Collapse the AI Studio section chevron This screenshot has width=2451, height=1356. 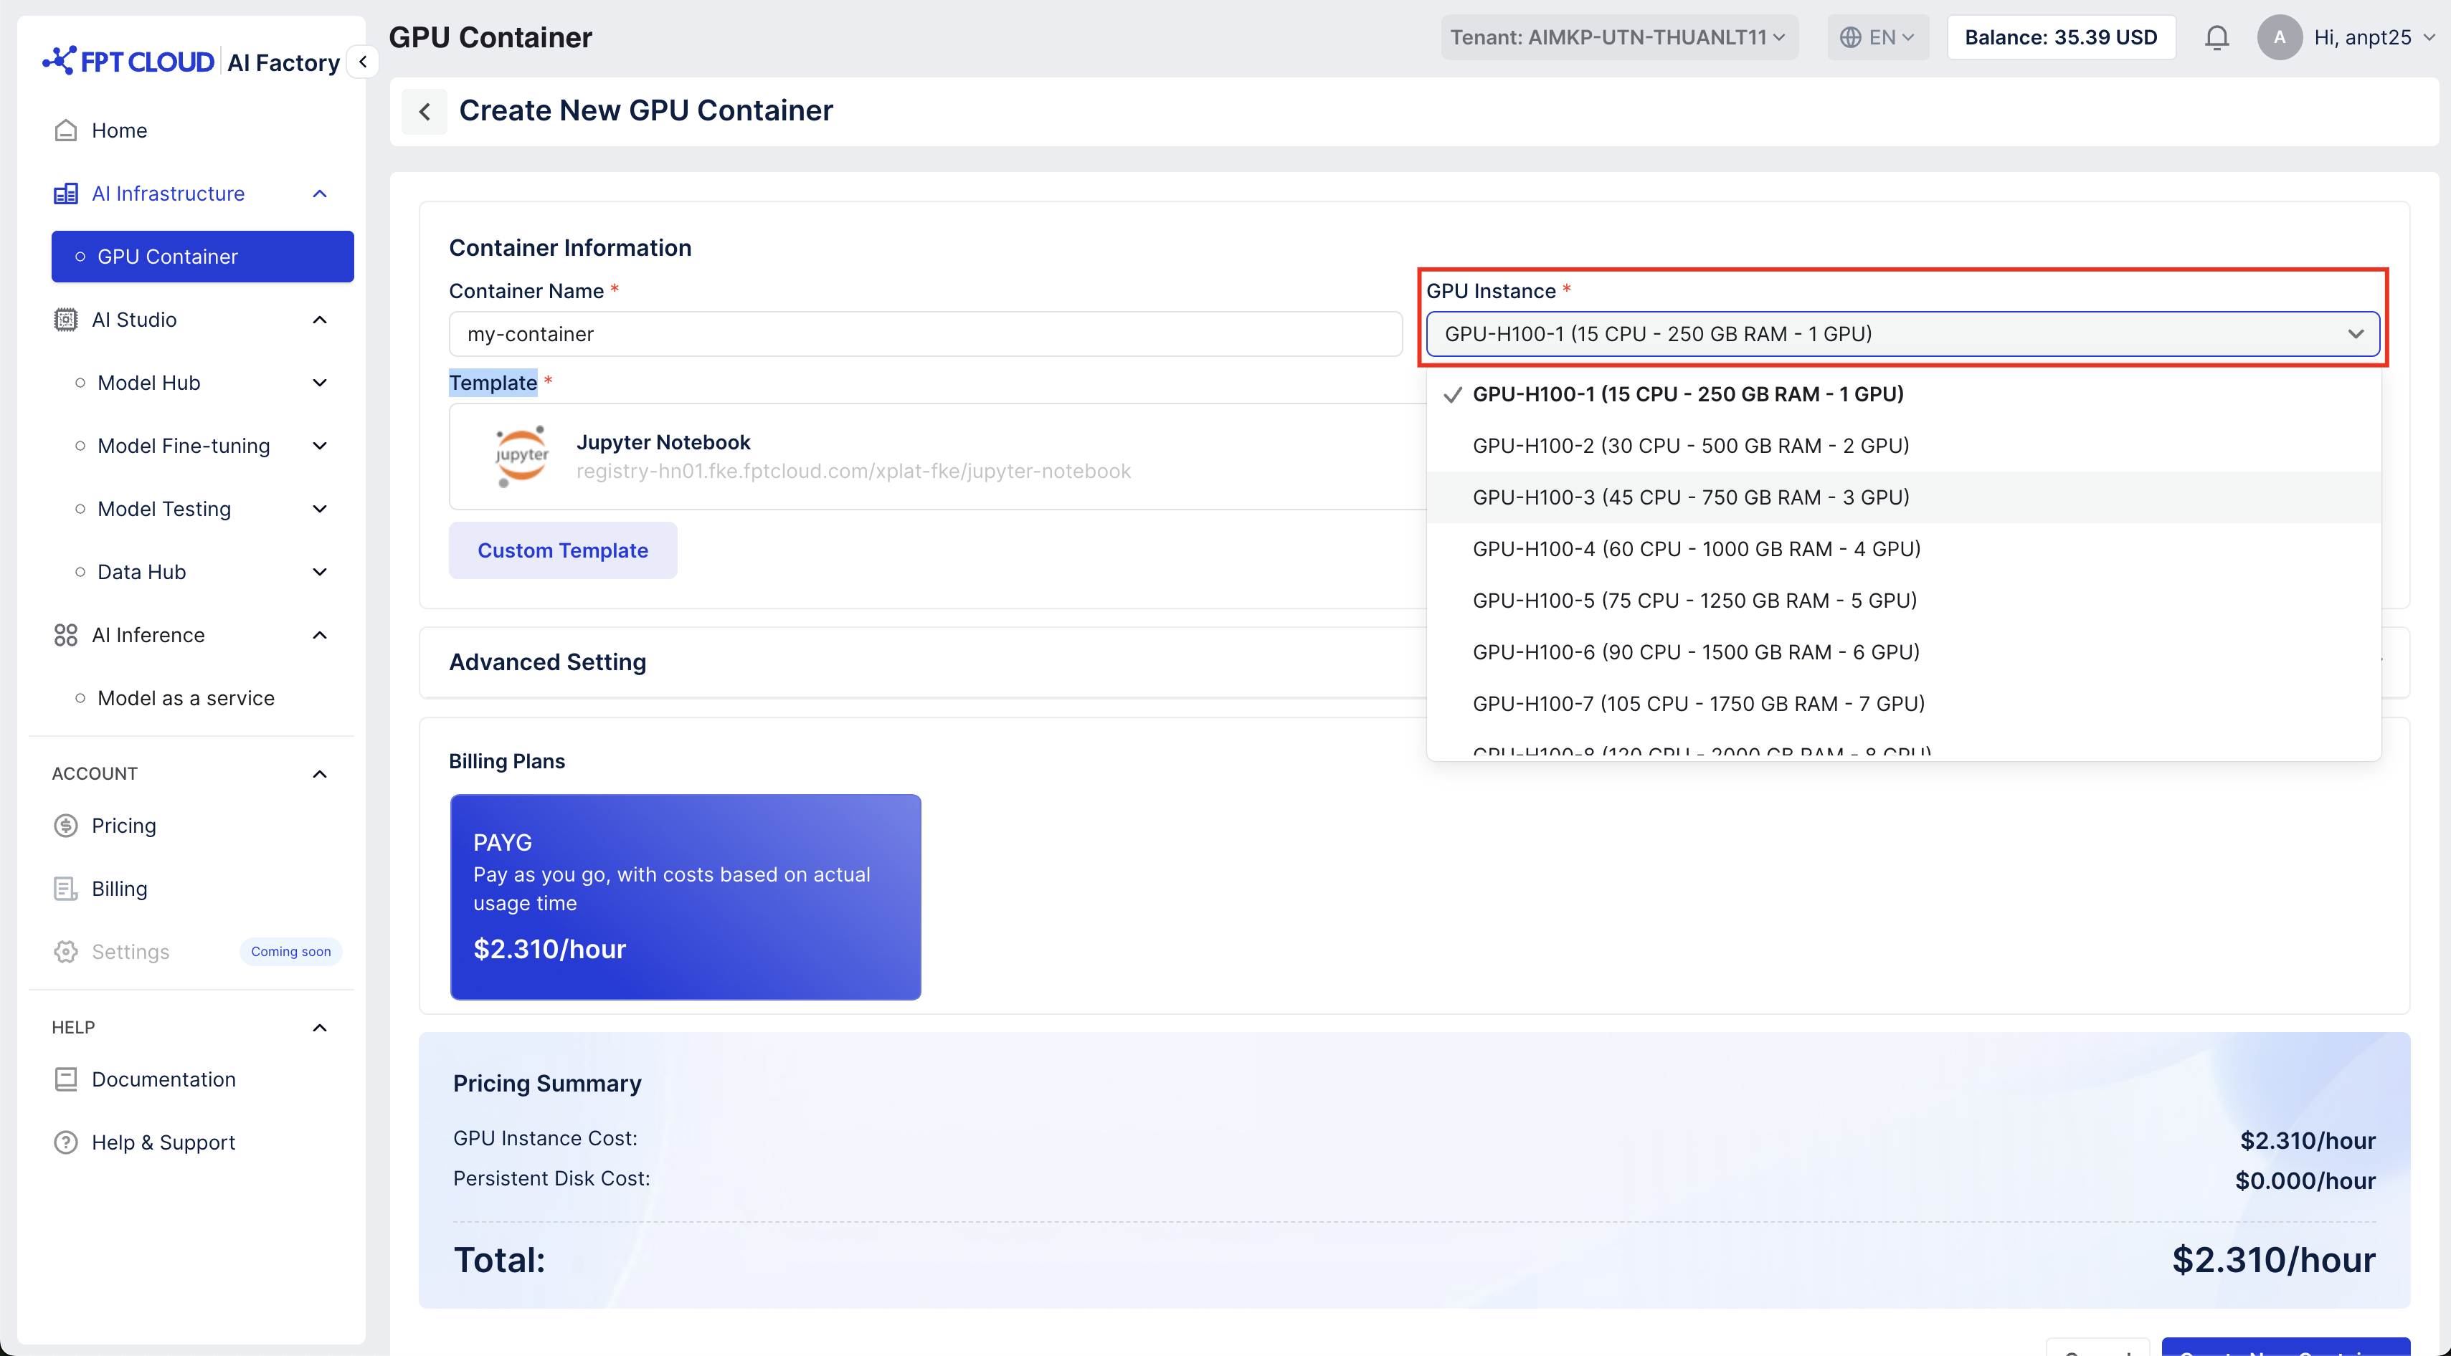(320, 320)
